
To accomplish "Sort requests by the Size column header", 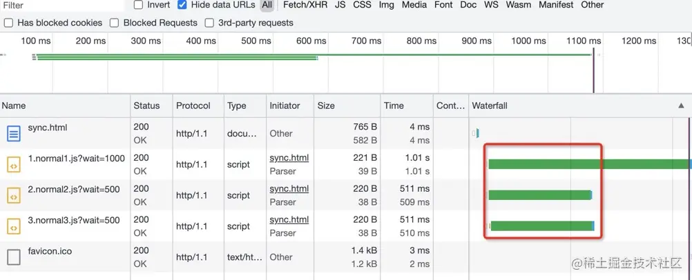I will tap(326, 106).
